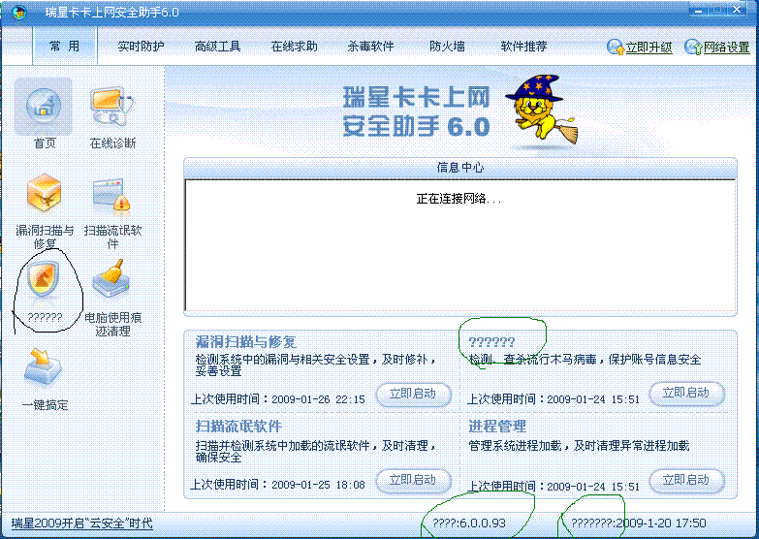Screen dimensions: 759x539
Task: Open the 瑞星2009开启"云安全"时代 status link
Action: (81, 523)
